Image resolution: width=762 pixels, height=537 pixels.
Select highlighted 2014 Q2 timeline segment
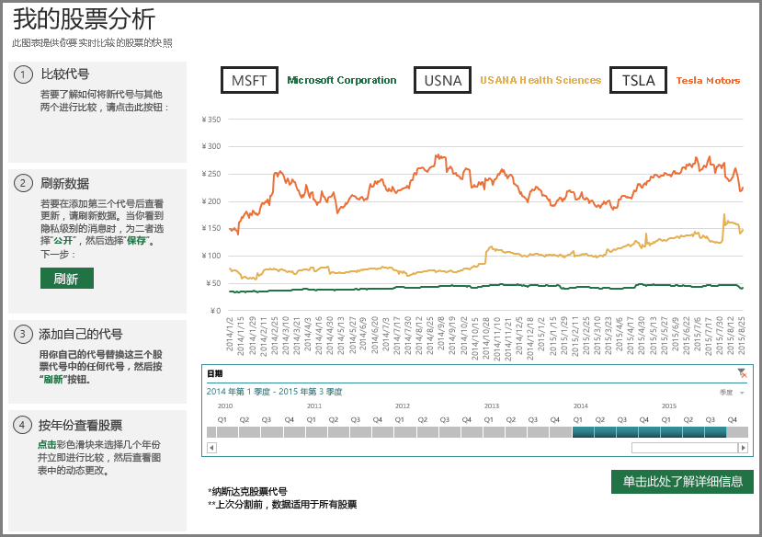pos(606,432)
